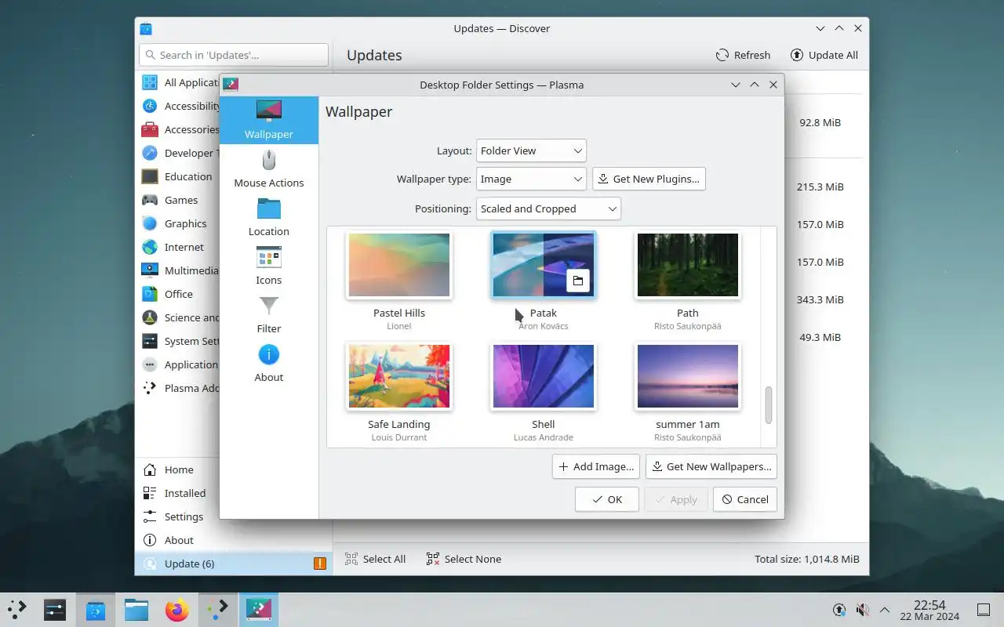The height and width of the screenshot is (627, 1004).
Task: Click the Search in 'Updates' field
Action: click(x=234, y=55)
